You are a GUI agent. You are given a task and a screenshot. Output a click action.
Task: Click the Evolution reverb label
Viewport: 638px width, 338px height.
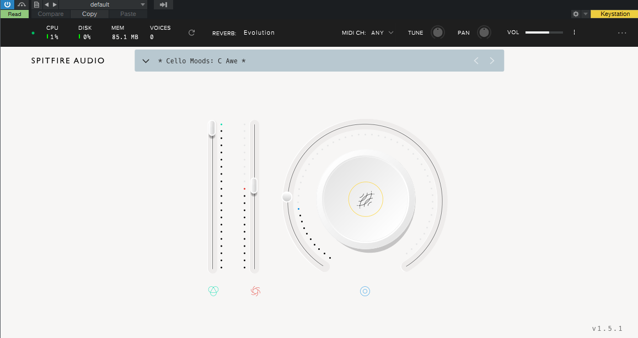point(259,32)
